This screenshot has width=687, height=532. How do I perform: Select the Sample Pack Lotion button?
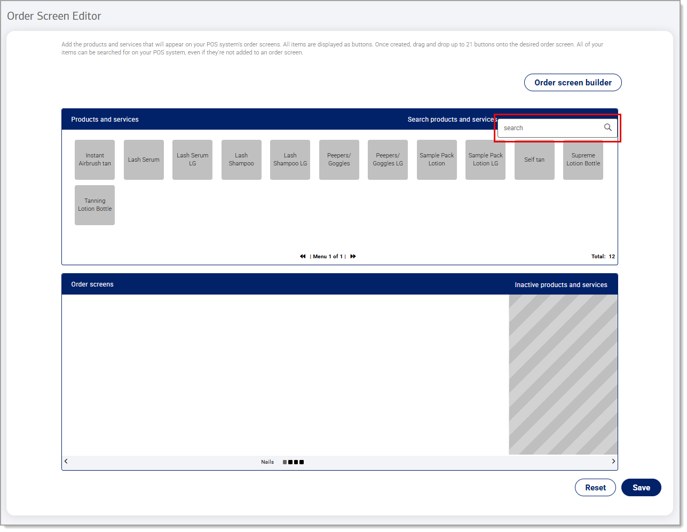pos(437,160)
